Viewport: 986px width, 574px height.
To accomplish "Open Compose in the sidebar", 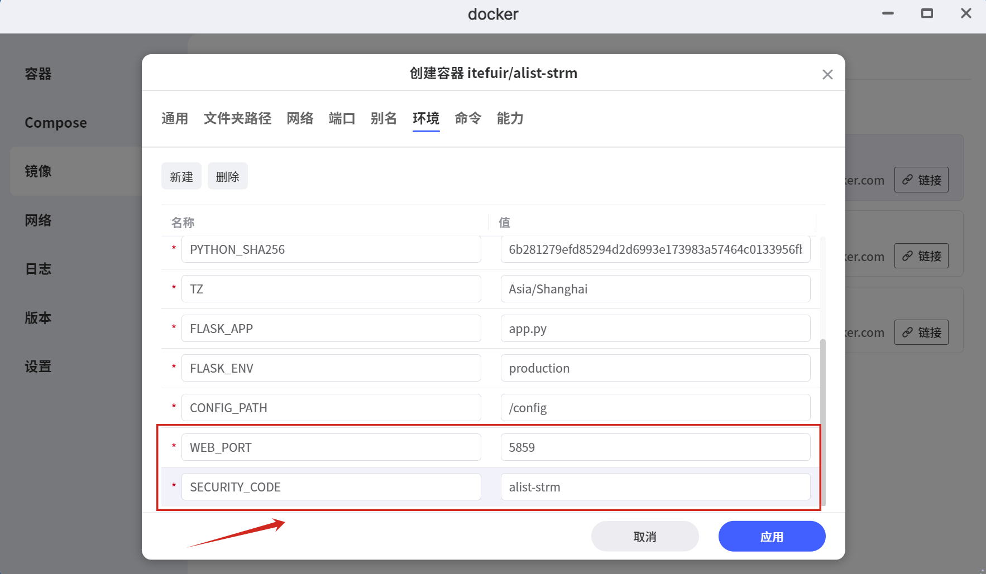I will [56, 123].
